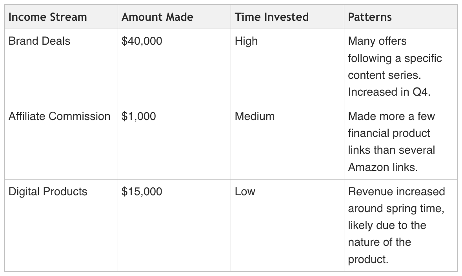Click the text 'Many offers' in Patterns
This screenshot has height=276, width=462.
(x=377, y=41)
